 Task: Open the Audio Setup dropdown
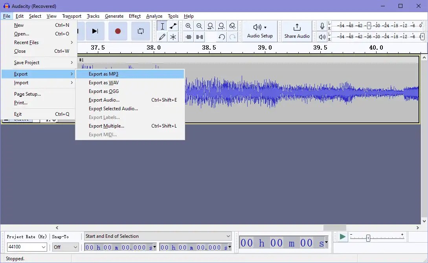coord(259,31)
